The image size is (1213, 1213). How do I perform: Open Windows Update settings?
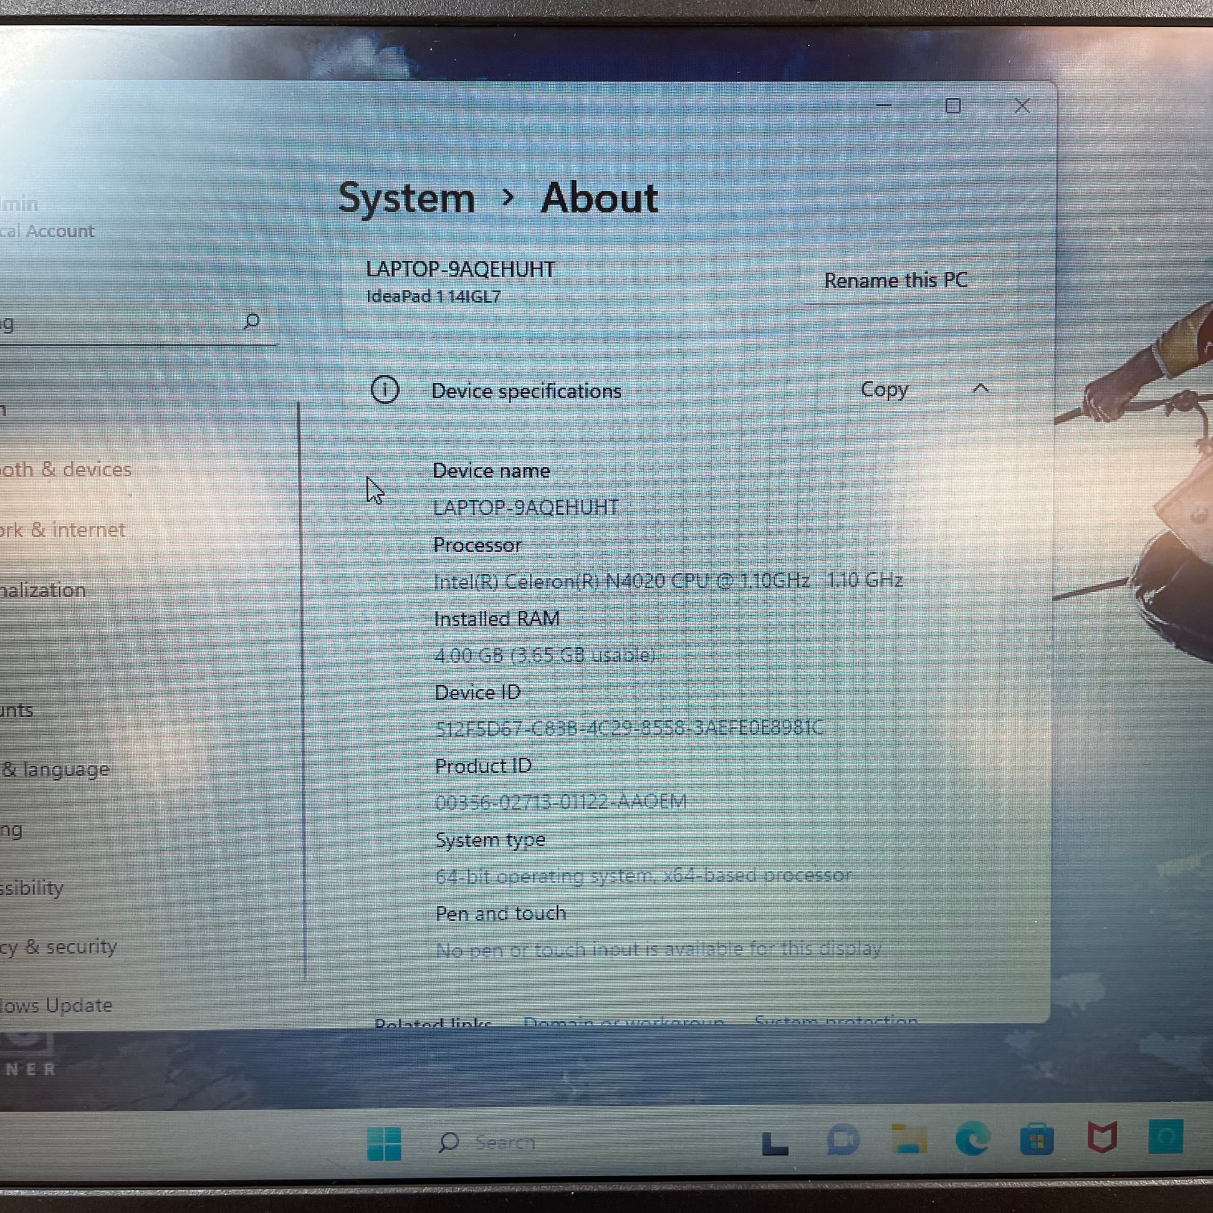tap(56, 1005)
